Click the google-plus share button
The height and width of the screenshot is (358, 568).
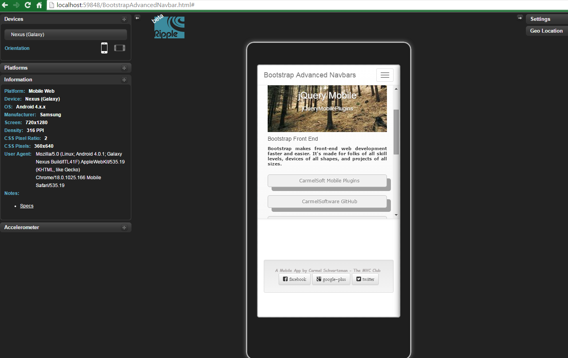(x=331, y=279)
